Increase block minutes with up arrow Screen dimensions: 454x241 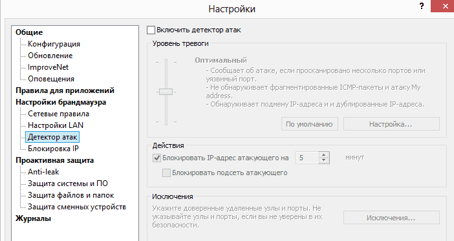tap(324, 155)
